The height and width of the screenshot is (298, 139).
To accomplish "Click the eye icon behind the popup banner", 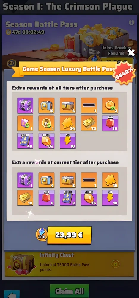I will [12, 63].
